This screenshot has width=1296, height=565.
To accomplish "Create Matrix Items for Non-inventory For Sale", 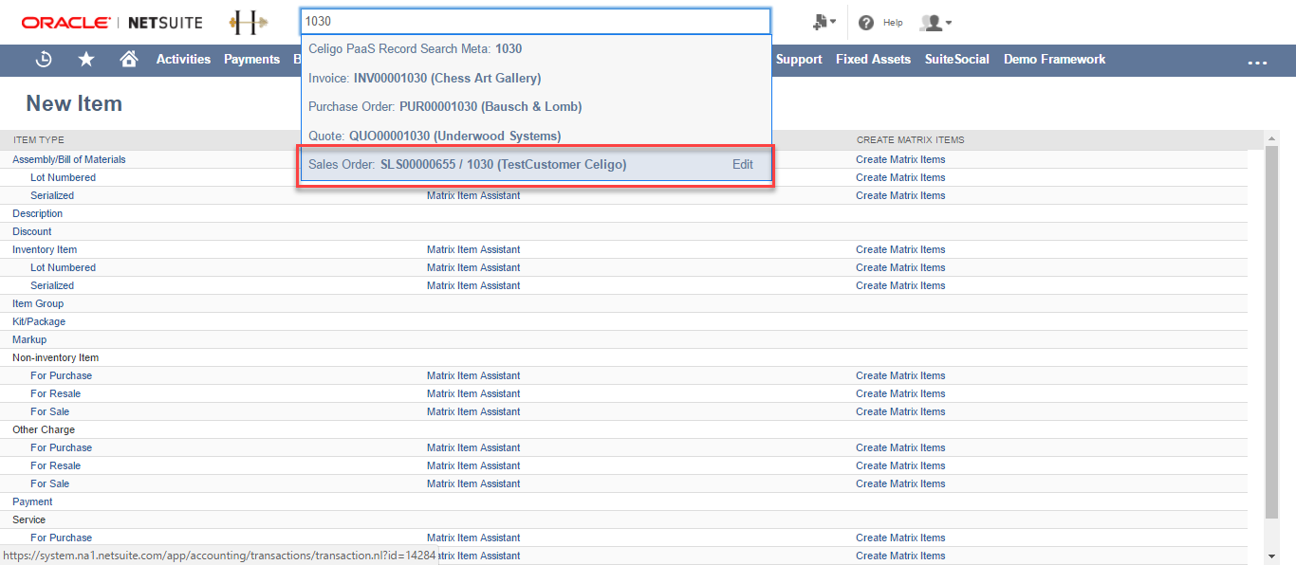I will pyautogui.click(x=900, y=411).
